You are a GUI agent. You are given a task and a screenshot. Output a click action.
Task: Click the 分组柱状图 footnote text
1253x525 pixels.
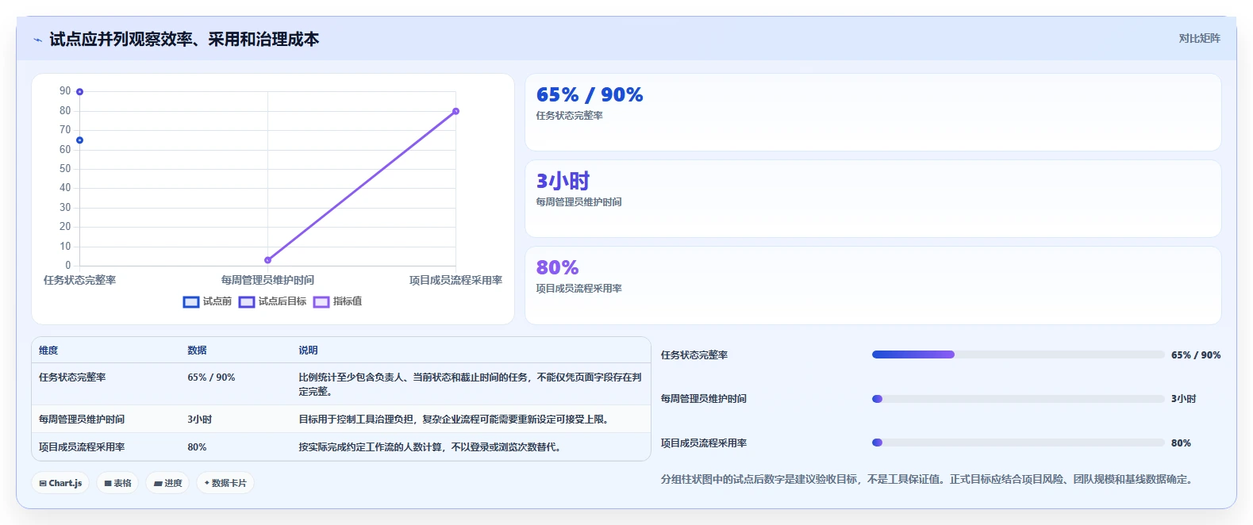(x=928, y=479)
